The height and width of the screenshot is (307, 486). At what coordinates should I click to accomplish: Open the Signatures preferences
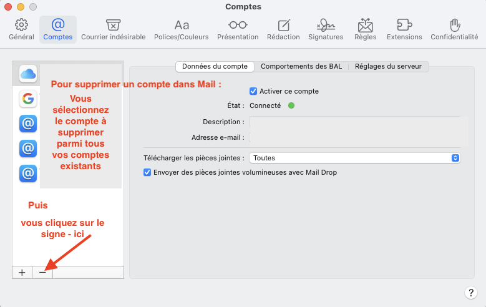(326, 29)
